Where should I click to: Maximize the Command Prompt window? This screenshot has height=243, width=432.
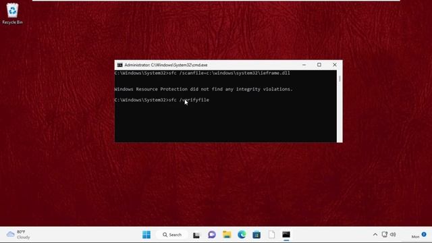click(319, 65)
